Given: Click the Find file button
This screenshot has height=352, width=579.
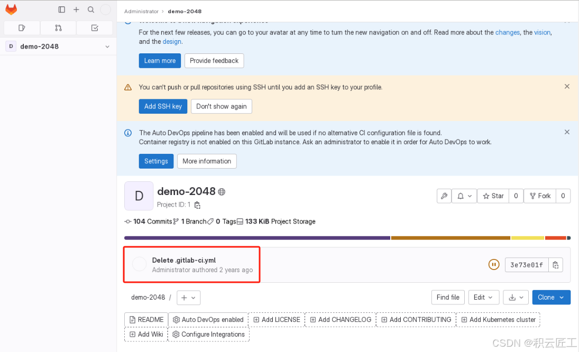Looking at the screenshot, I should pos(448,298).
